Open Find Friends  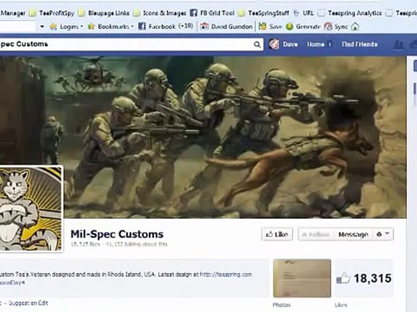[x=360, y=44]
